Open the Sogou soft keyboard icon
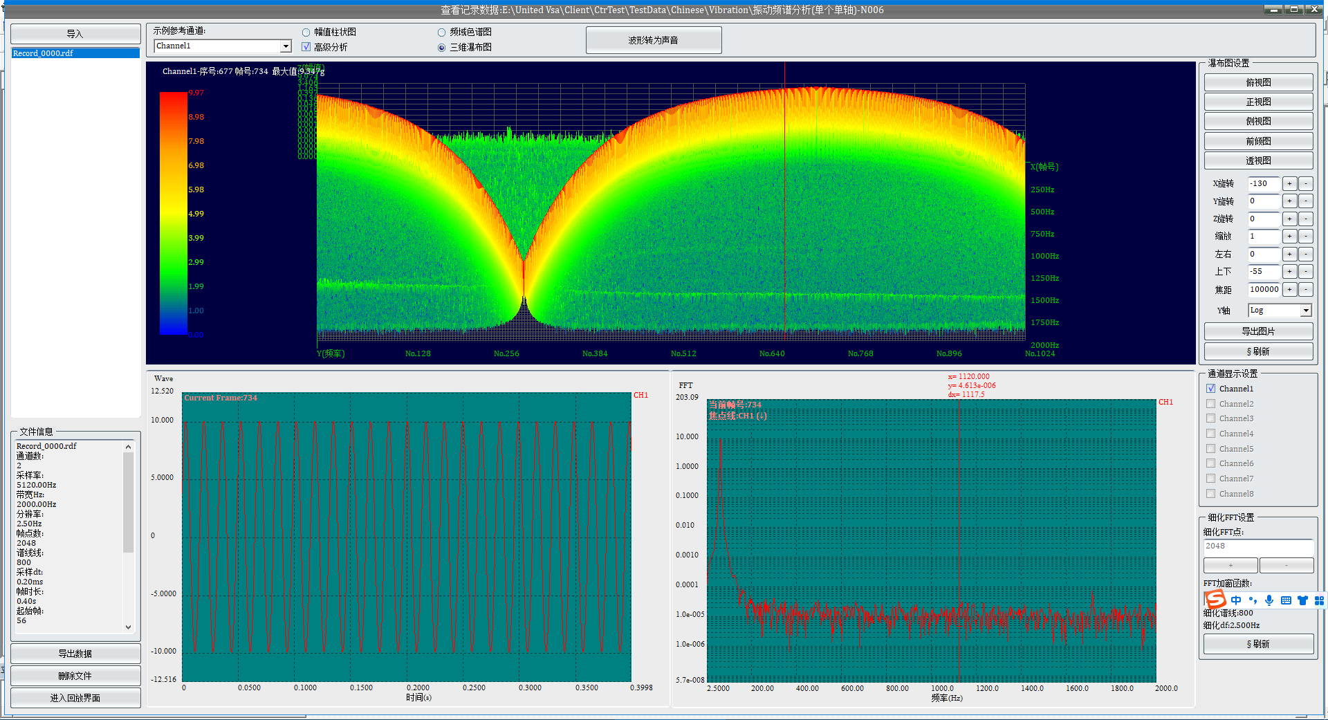Screen dimensions: 1328x720 pos(1286,600)
